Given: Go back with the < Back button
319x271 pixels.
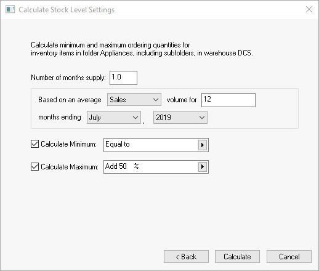Looking at the screenshot, I should pos(186,257).
